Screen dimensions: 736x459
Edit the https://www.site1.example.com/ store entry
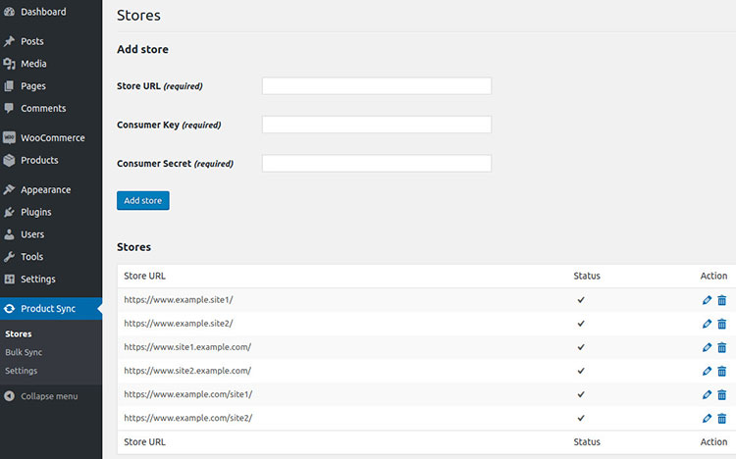[708, 347]
